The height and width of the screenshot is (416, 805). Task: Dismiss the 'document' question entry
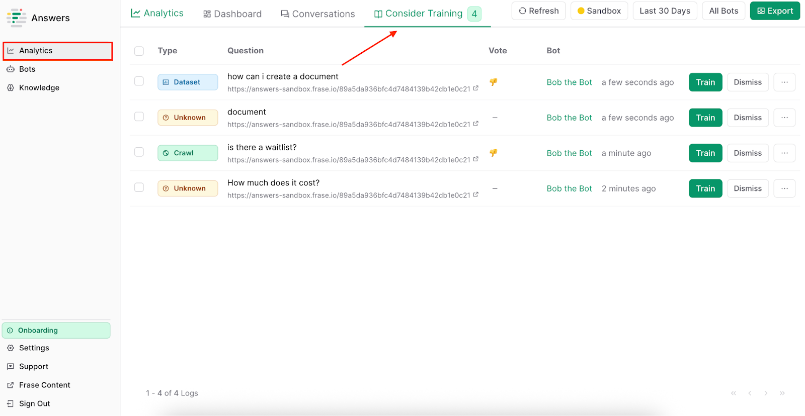click(x=748, y=118)
